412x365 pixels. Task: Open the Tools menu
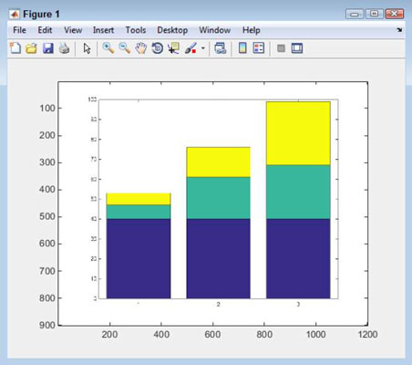point(136,30)
